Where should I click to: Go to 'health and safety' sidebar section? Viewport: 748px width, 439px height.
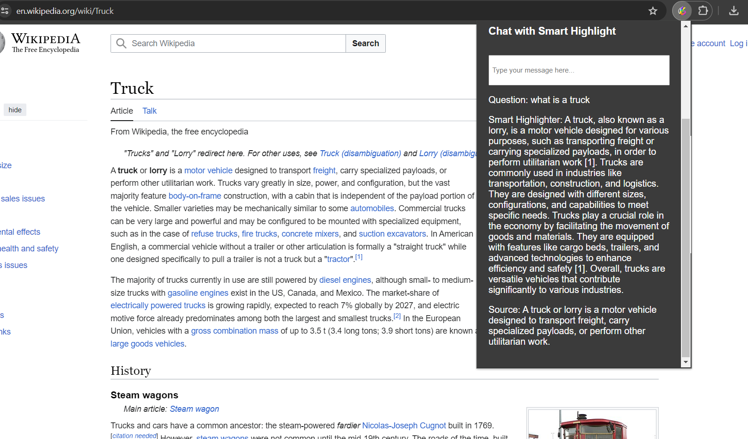pos(29,249)
